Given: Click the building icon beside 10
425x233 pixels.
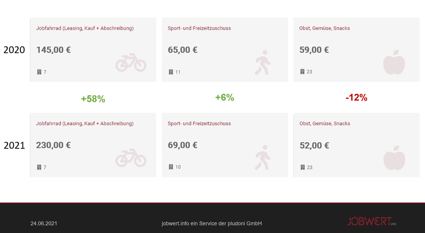Looking at the screenshot, I should click(x=171, y=167).
